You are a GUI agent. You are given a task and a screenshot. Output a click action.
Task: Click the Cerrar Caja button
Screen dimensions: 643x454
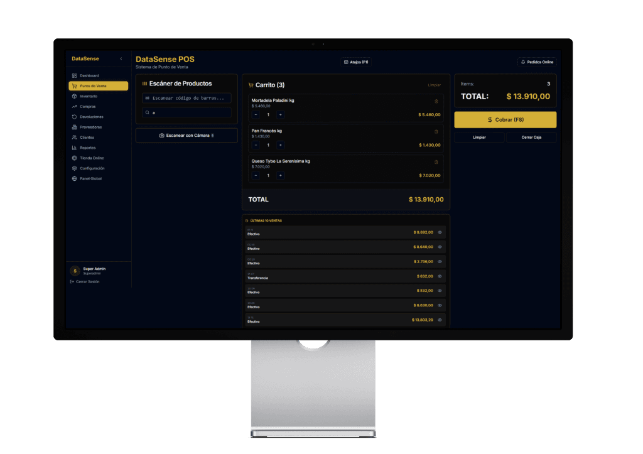pyautogui.click(x=531, y=137)
